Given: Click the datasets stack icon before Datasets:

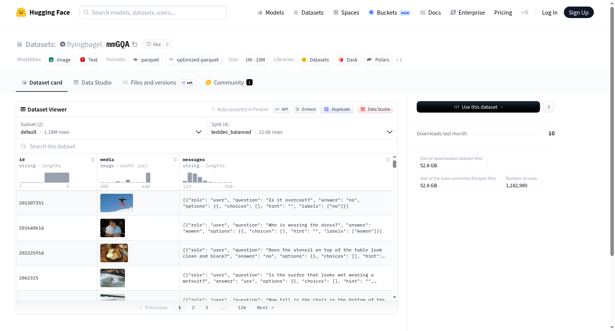Looking at the screenshot, I should [x=20, y=45].
